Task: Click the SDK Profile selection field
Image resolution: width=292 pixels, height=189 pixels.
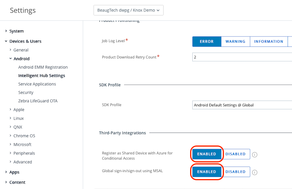Action: [x=242, y=105]
